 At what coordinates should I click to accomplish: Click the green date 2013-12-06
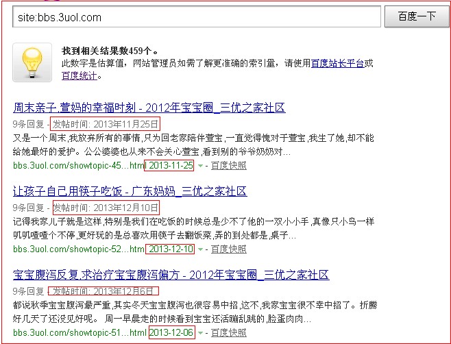click(171, 332)
